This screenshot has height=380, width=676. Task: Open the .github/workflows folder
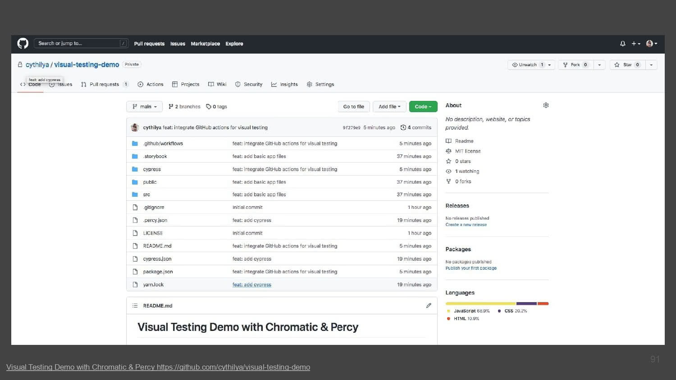pyautogui.click(x=163, y=144)
